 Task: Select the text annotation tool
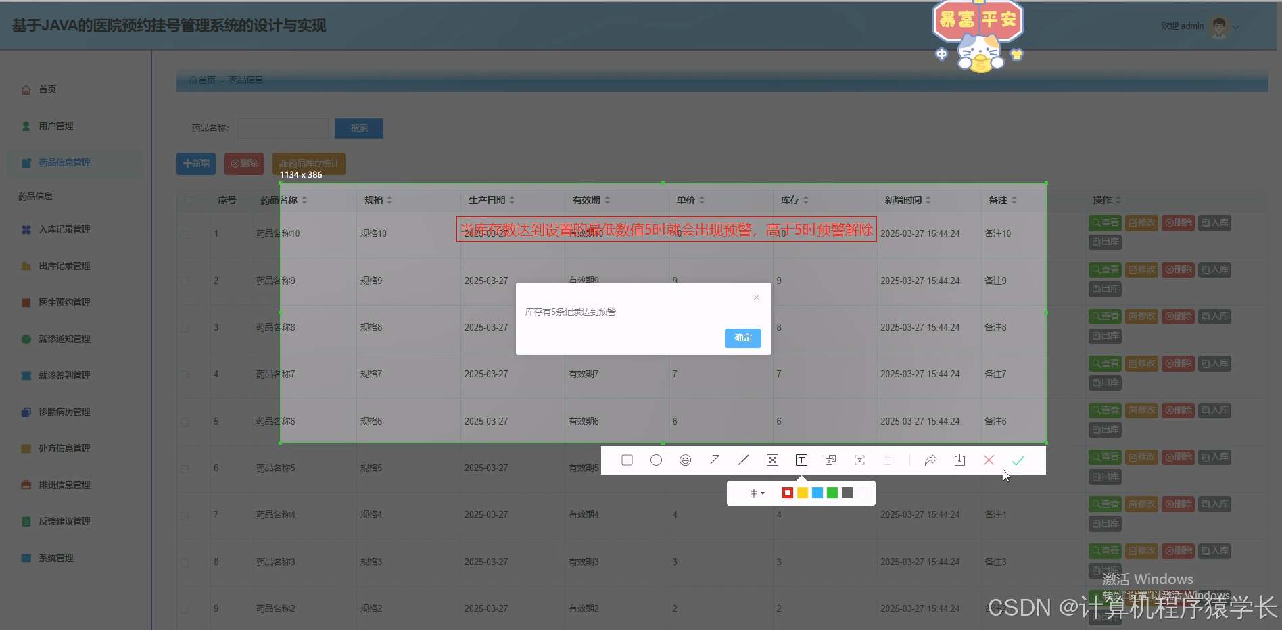coord(801,460)
